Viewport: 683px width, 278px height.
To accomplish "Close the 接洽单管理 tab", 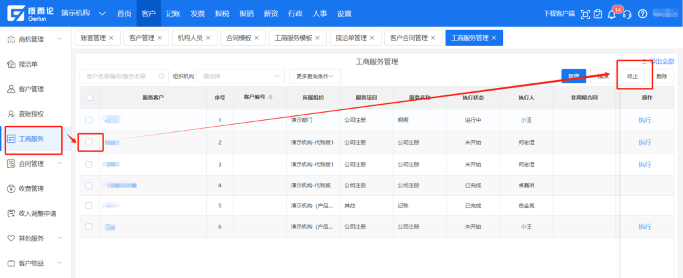I will (x=372, y=38).
